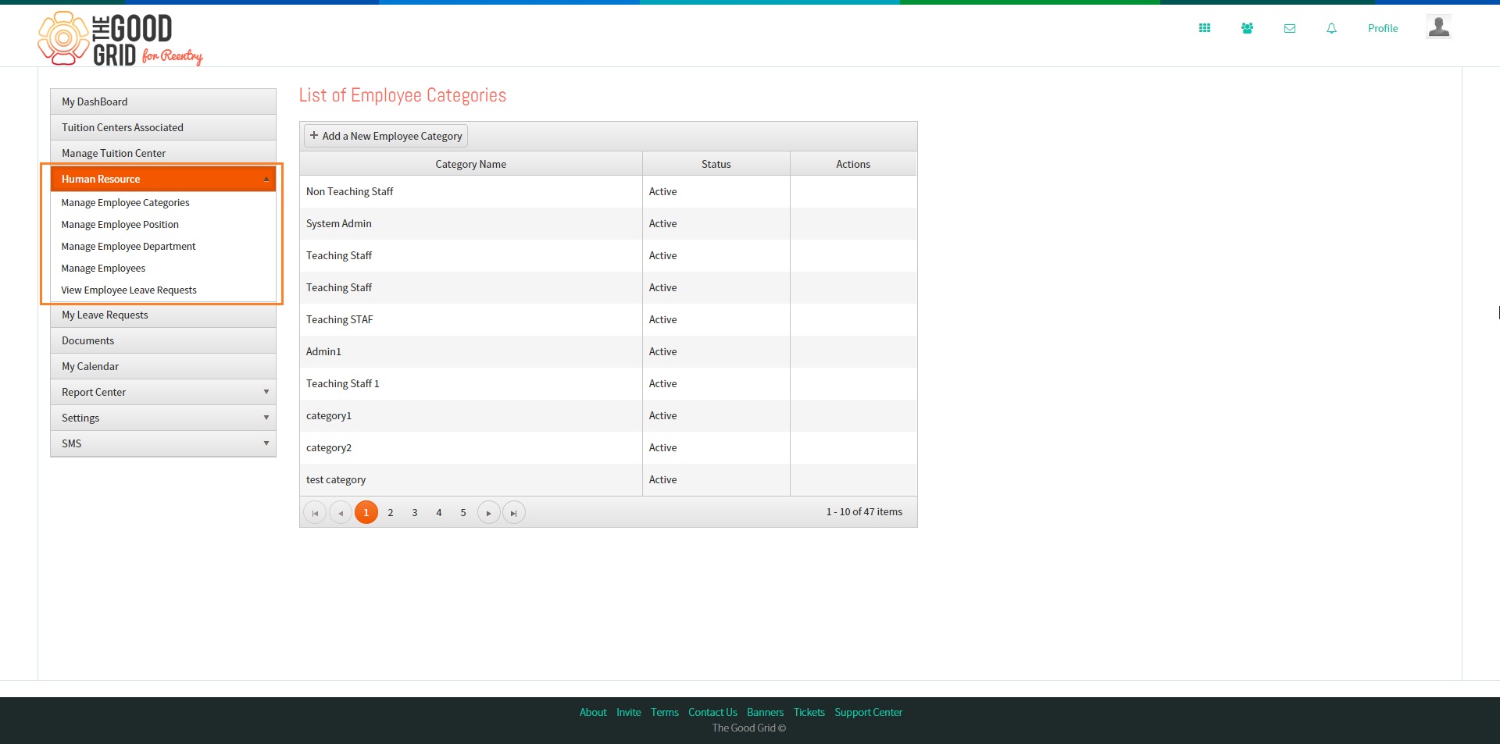The height and width of the screenshot is (744, 1500).
Task: Open Invite footer link
Action: [x=628, y=712]
